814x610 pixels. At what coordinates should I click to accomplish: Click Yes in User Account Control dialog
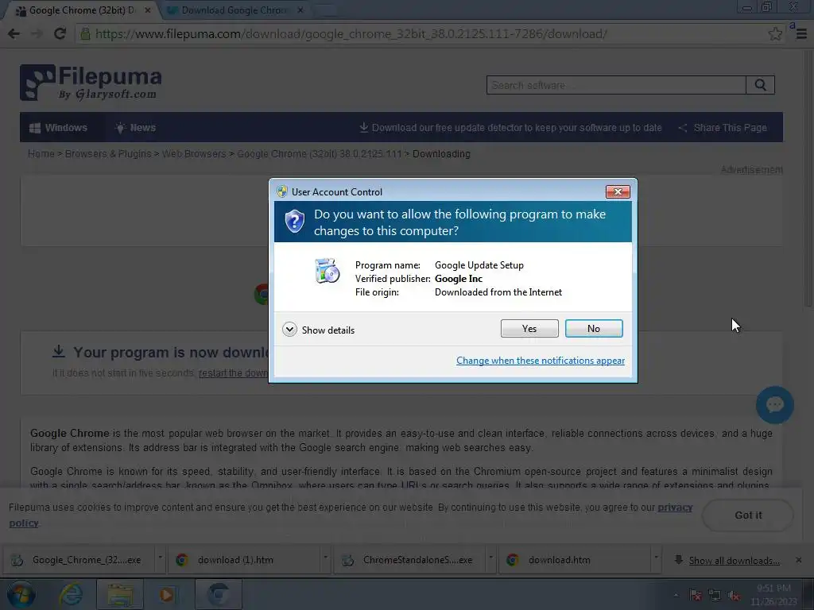(x=529, y=328)
